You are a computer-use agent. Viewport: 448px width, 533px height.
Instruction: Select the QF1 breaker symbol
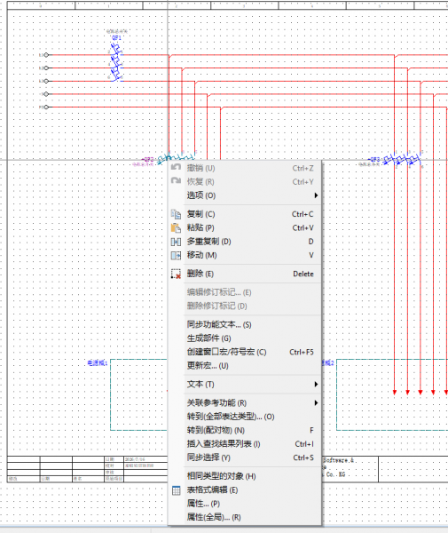coord(117,62)
